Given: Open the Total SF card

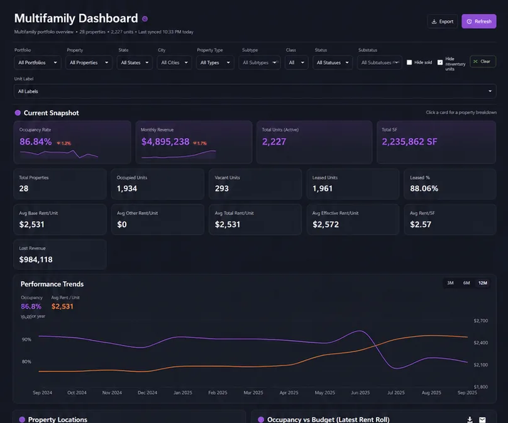Looking at the screenshot, I should point(436,142).
